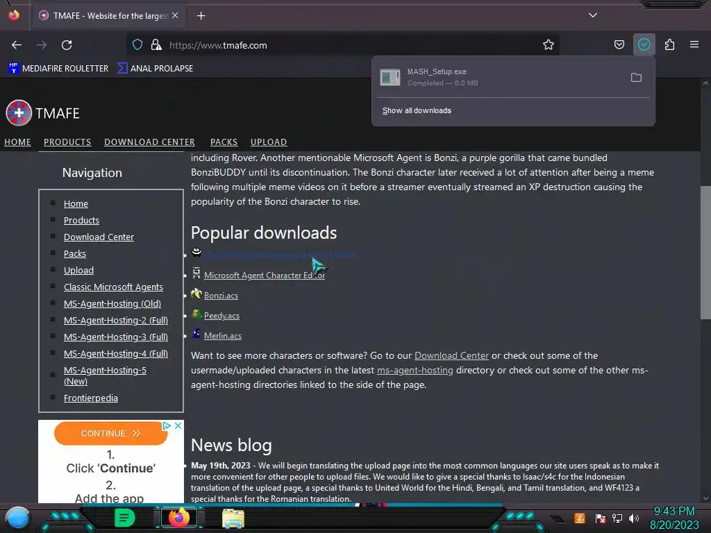Download Peedy.acs
This screenshot has height=533, width=711.
click(x=221, y=316)
